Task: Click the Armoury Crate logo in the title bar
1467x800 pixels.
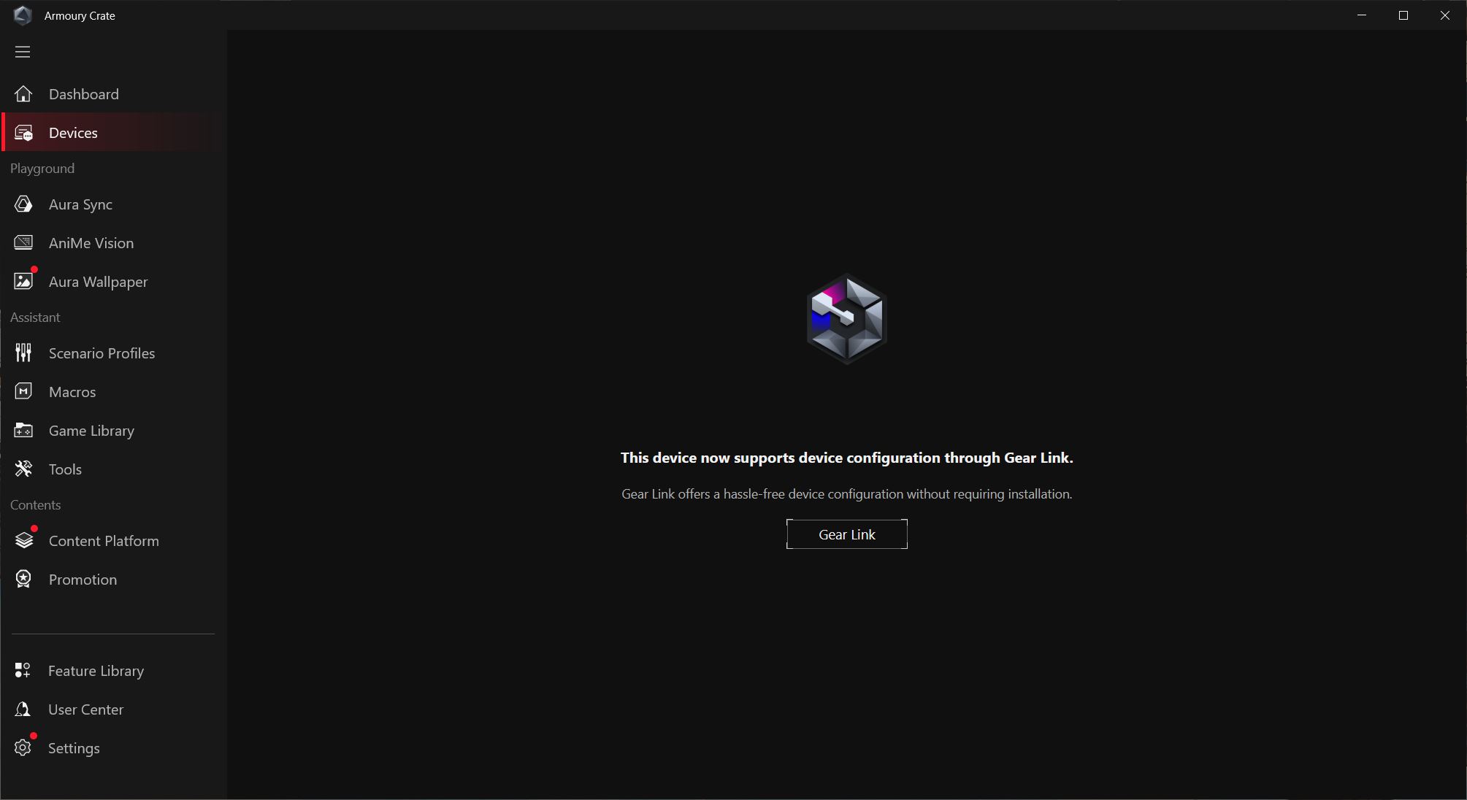Action: point(23,15)
